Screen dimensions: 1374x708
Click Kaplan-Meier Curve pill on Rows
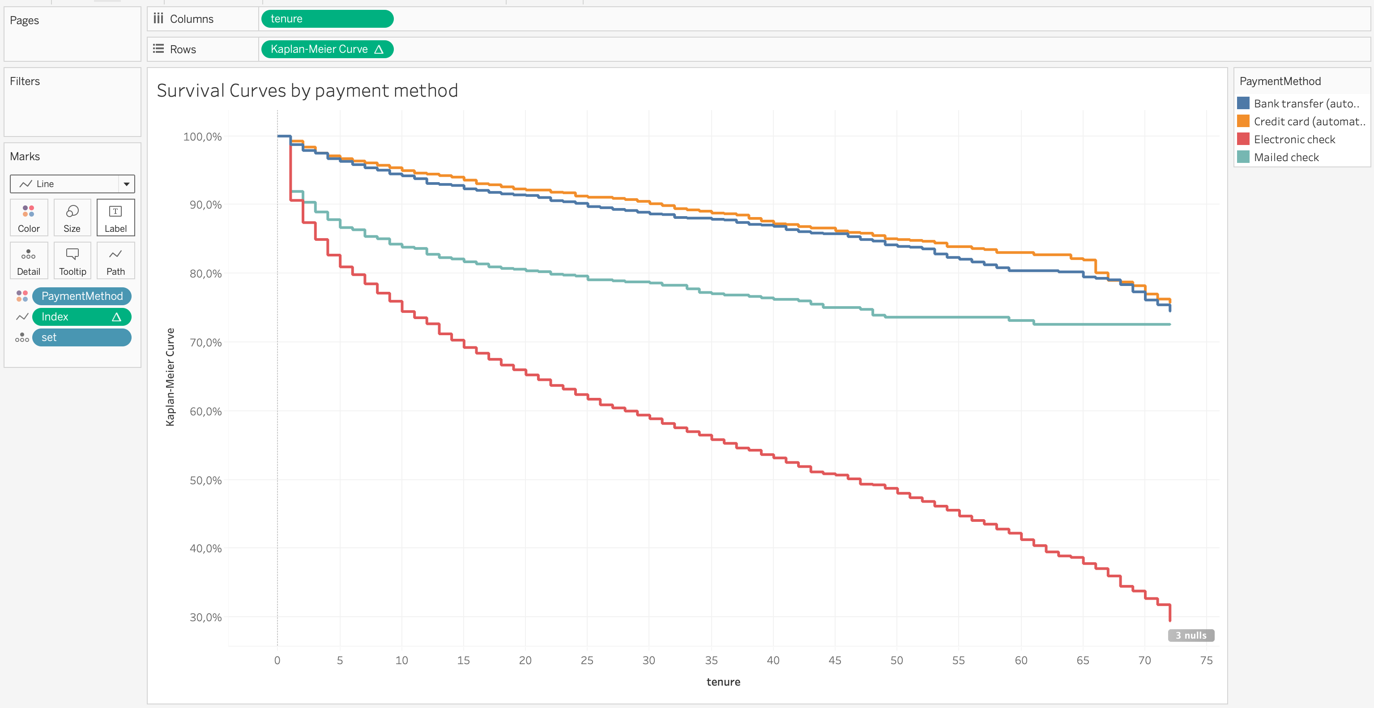327,49
